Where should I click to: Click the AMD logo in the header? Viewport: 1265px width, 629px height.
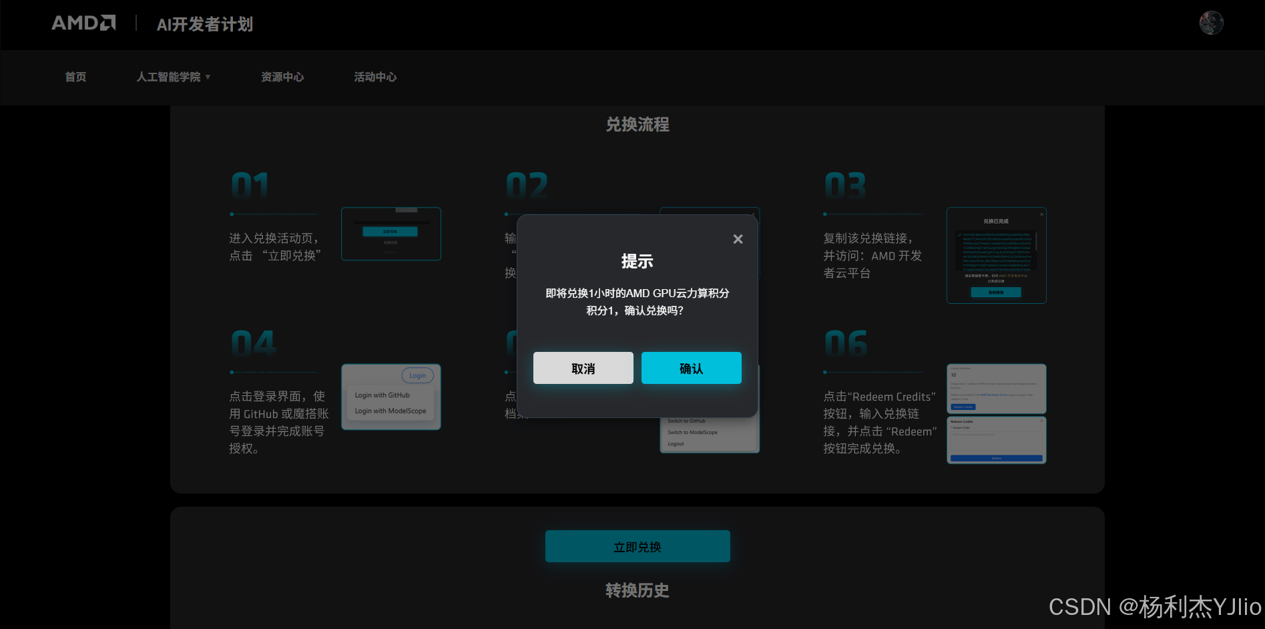coord(83,23)
